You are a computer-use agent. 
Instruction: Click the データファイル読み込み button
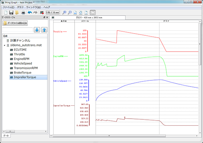click(15, 23)
